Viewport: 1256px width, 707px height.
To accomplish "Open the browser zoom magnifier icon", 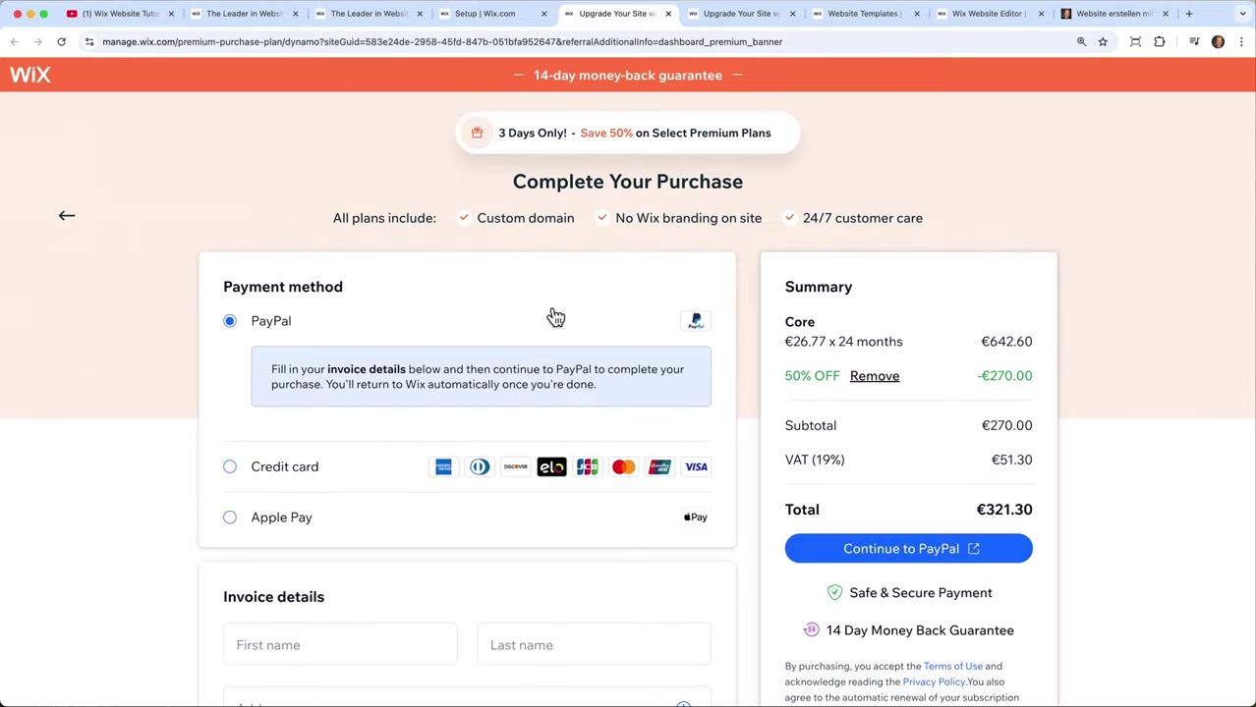I will tap(1081, 42).
